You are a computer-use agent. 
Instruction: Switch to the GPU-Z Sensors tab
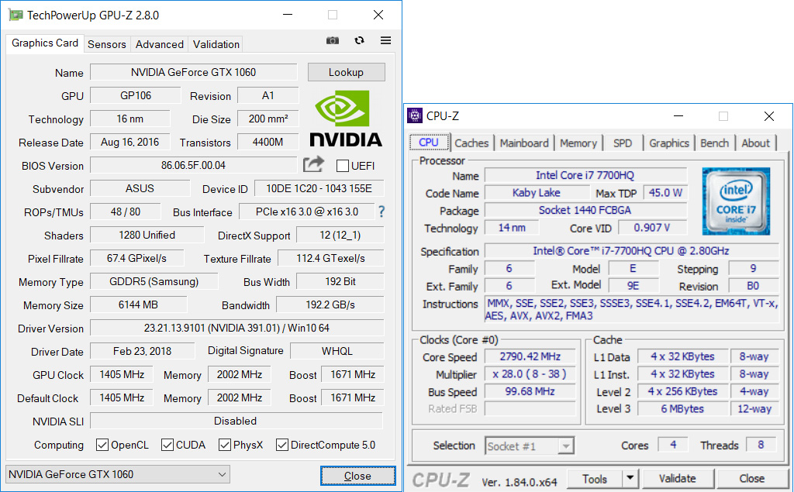pos(107,44)
